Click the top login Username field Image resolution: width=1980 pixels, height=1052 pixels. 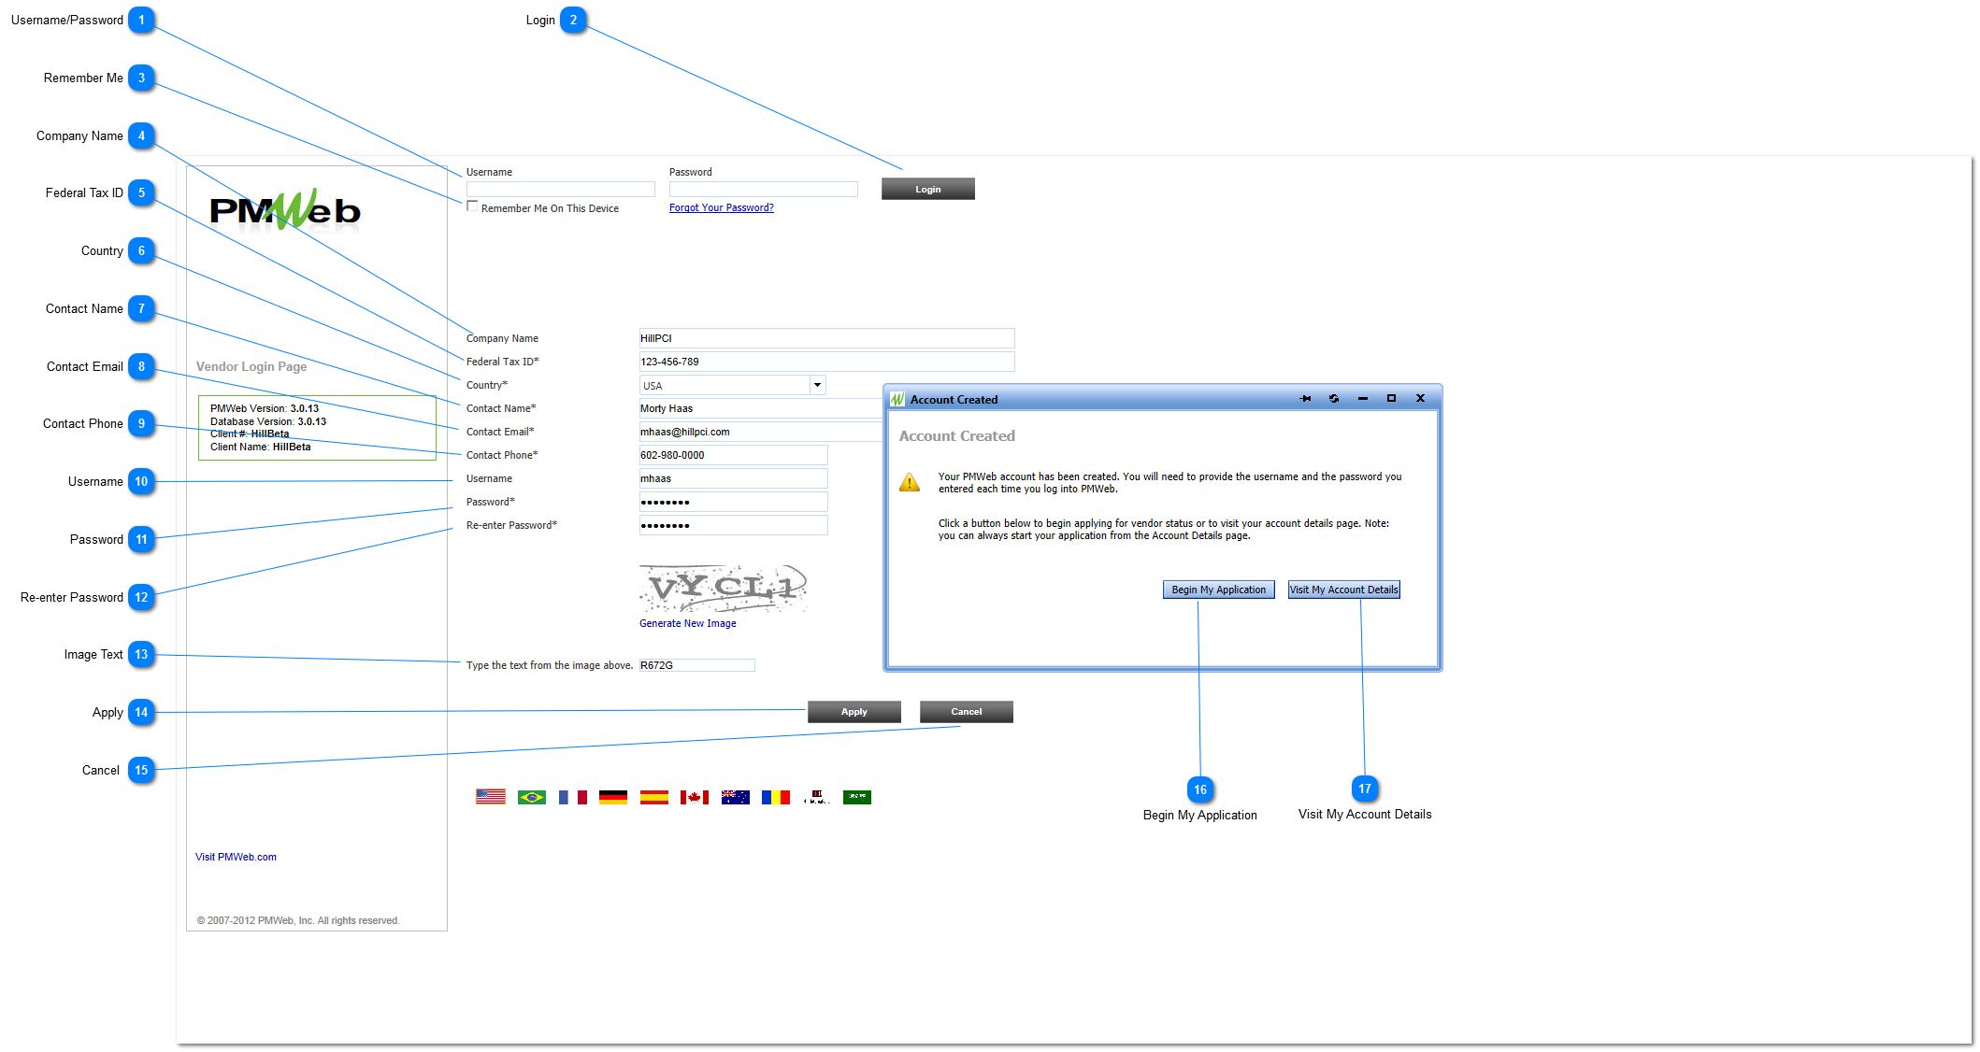(x=561, y=189)
